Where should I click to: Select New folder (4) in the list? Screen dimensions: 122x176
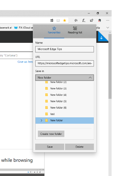pyautogui.click(x=65, y=95)
